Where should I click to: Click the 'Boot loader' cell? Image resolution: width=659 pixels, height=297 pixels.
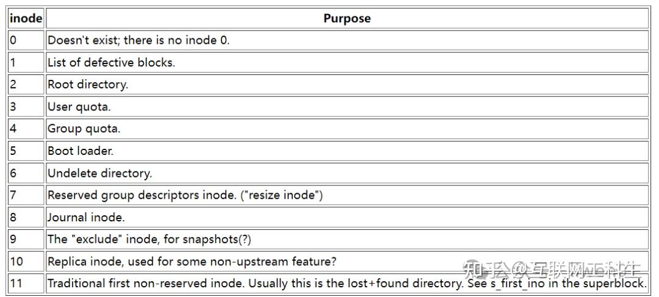tap(347, 151)
